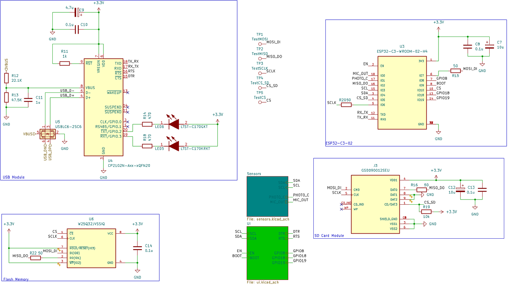The image size is (508, 286).
Task: Select the ESP32-C3-WROOM U3 module symbol
Action: [402, 93]
